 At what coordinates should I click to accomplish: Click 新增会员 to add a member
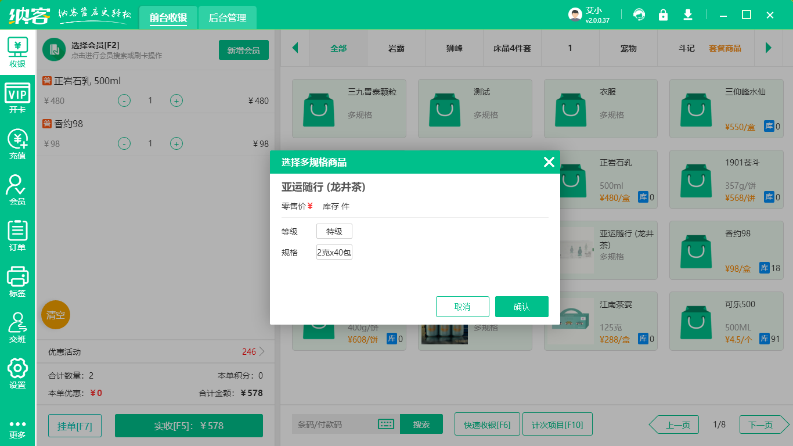click(x=243, y=50)
